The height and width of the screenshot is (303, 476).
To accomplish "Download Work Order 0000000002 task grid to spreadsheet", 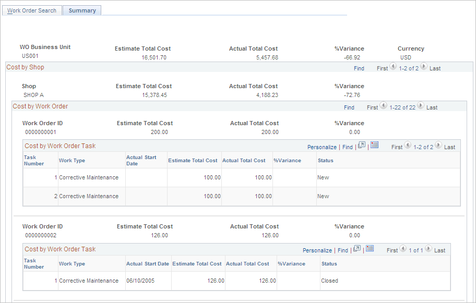I will pos(370,249).
